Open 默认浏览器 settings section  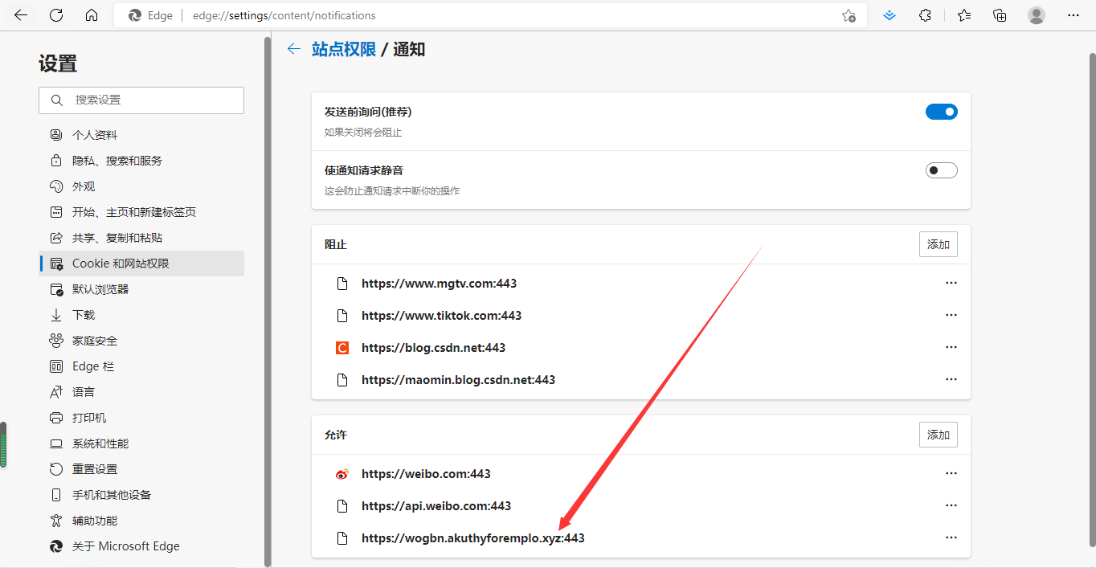click(141, 289)
